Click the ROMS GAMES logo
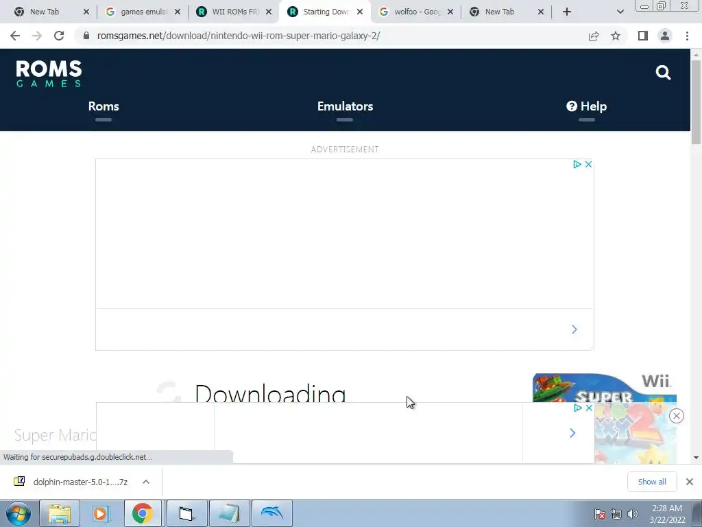 click(x=49, y=73)
